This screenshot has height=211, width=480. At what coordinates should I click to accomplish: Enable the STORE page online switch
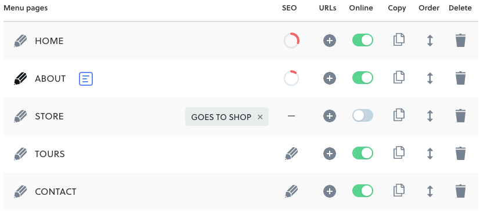click(363, 115)
